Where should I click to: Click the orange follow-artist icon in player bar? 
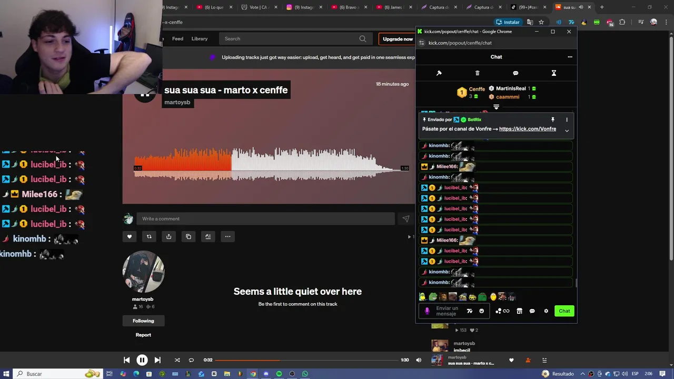coord(528,360)
